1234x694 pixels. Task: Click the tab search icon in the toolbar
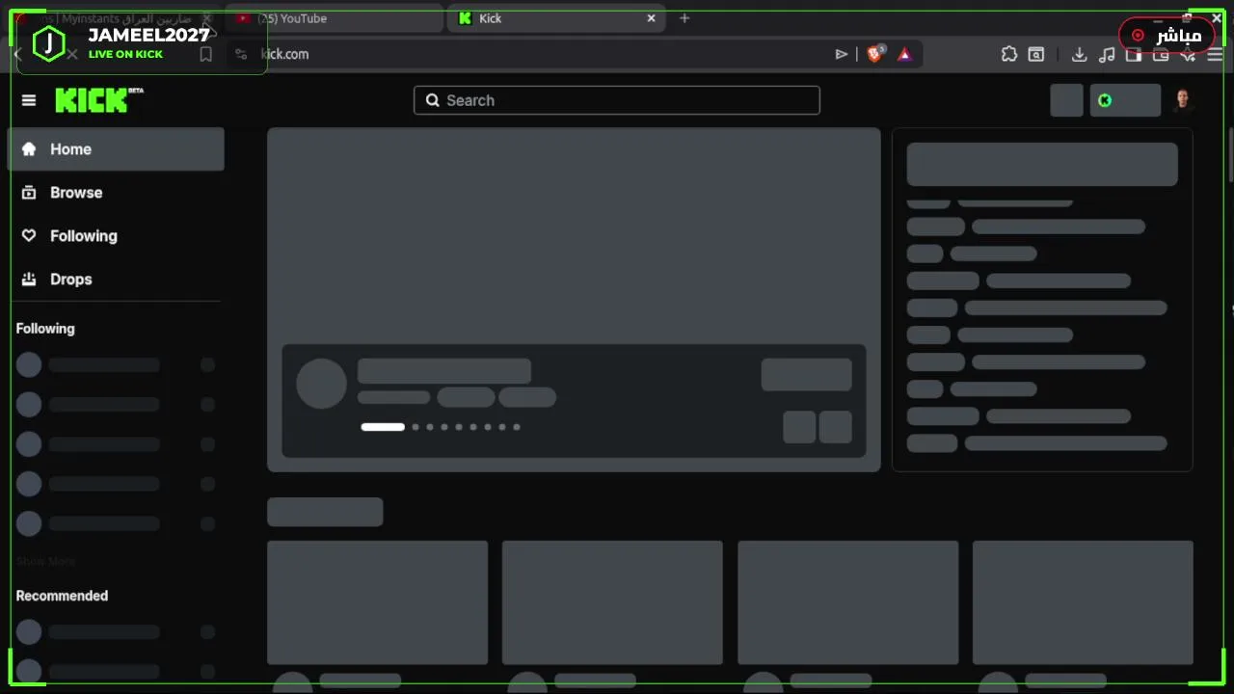tap(1036, 55)
